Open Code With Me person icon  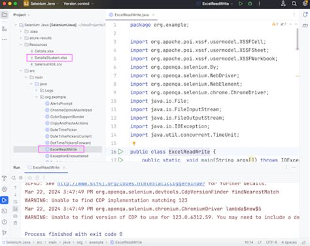[x=283, y=4]
